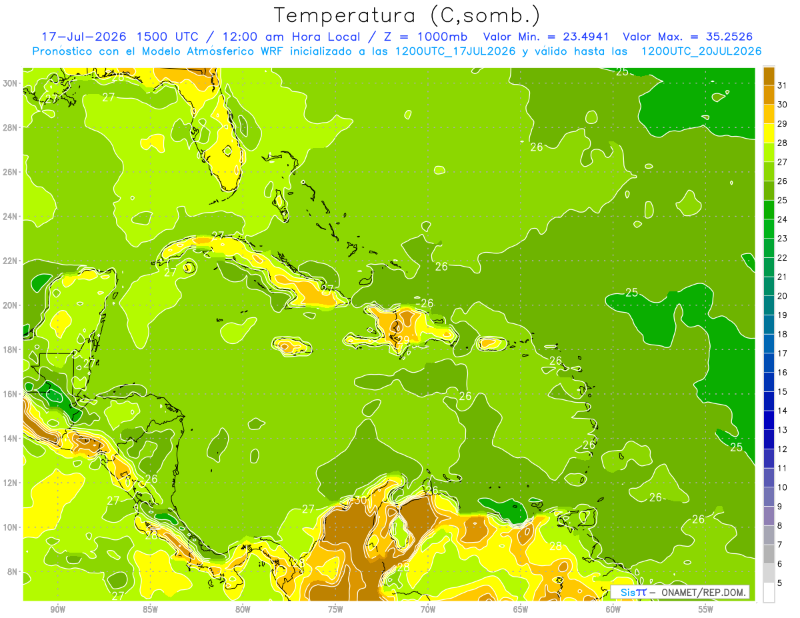Click the dark blue swatch between scale labels 13 and 14

point(769,420)
